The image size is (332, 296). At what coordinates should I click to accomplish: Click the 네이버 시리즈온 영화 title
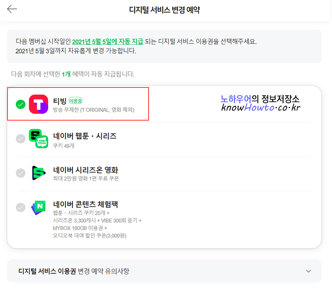pyautogui.click(x=85, y=170)
